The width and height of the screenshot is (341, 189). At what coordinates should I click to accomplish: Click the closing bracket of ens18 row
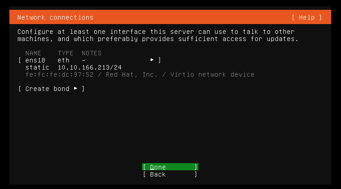160,60
